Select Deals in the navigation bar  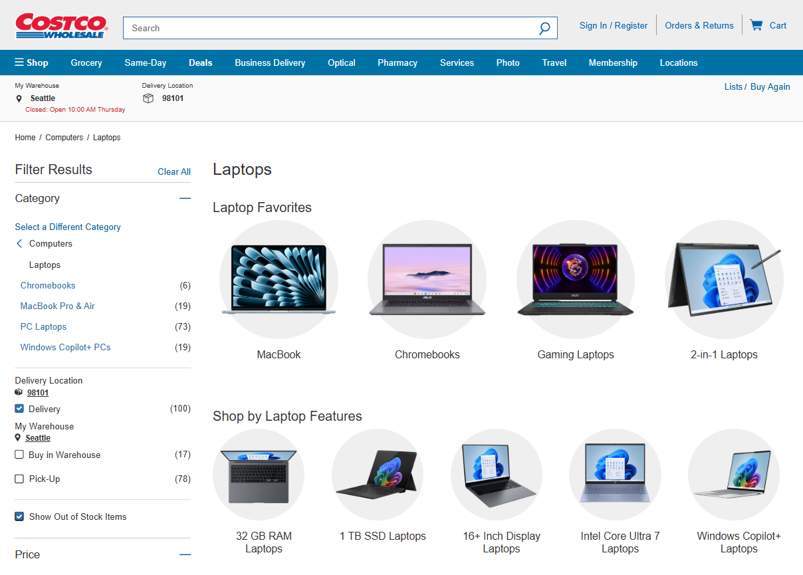point(200,62)
